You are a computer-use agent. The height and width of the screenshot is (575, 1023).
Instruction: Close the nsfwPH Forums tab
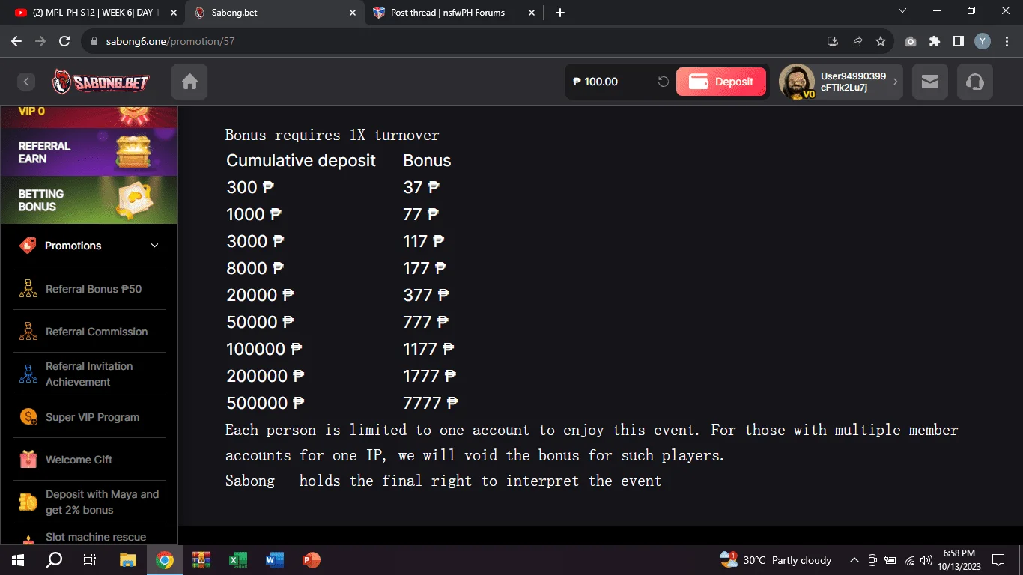pyautogui.click(x=532, y=13)
